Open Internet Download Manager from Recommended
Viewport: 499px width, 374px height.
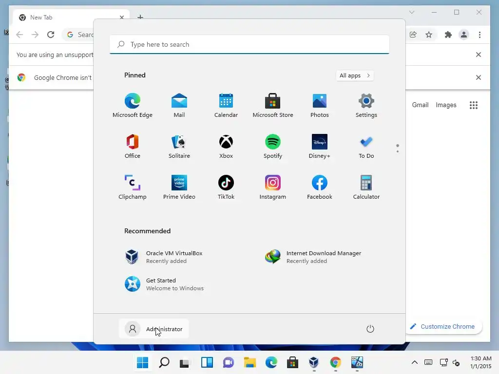313,257
